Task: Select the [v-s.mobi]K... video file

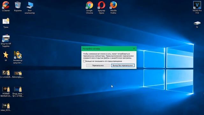Action: (x=6, y=74)
